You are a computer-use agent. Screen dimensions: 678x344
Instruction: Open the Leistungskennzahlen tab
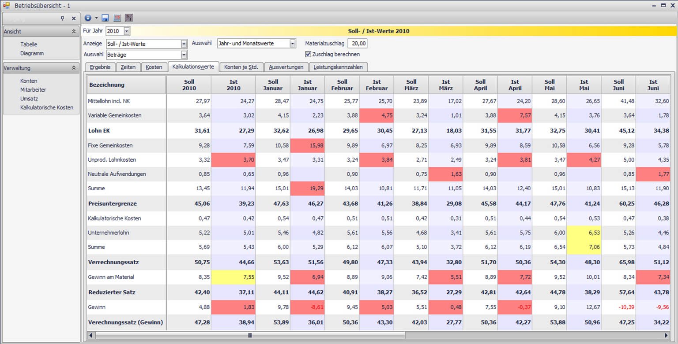(x=338, y=67)
